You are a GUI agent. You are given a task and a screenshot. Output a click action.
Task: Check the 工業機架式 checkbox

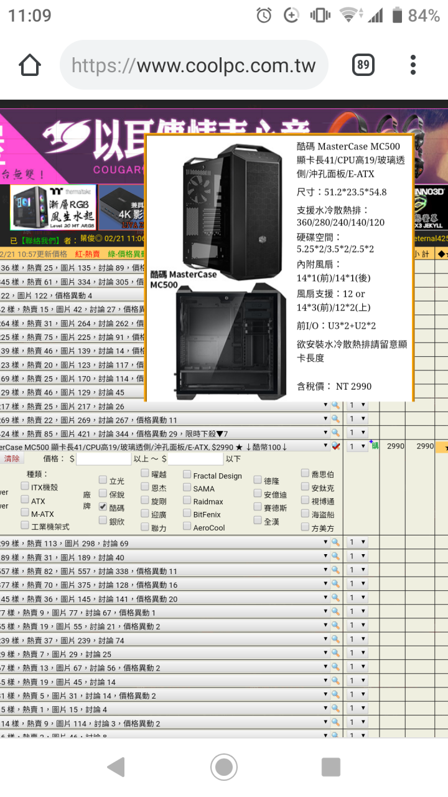[25, 526]
